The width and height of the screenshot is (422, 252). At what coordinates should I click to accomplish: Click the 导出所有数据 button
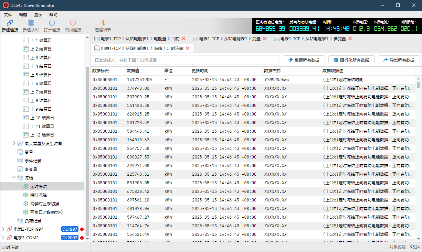click(x=399, y=59)
